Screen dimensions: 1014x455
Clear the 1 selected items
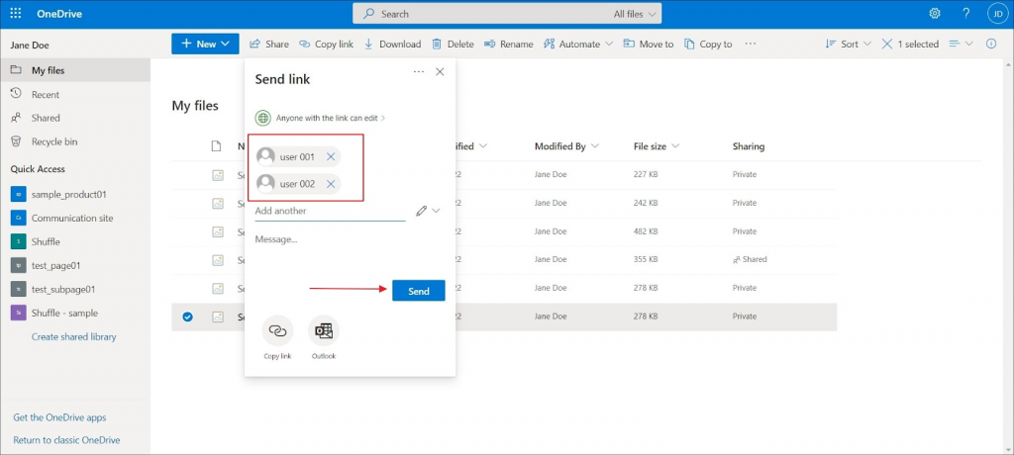pyautogui.click(x=888, y=45)
